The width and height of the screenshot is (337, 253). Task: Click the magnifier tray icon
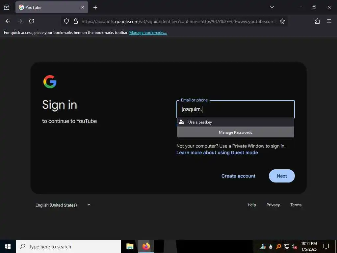278,246
